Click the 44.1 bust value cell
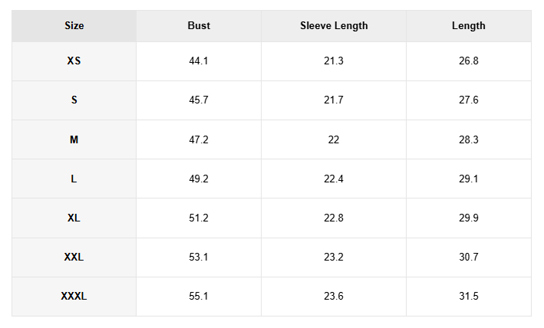This screenshot has height=328, width=544. click(x=199, y=61)
